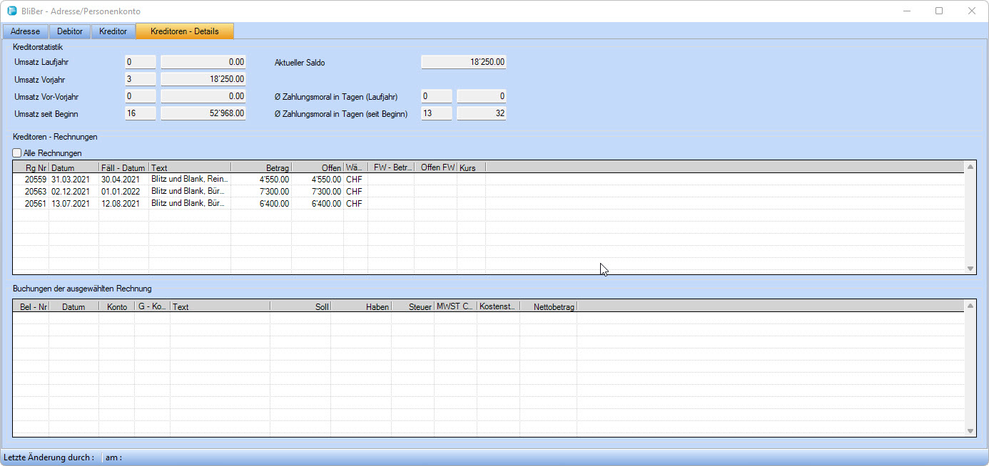Click the Kreditoren - Details tab
This screenshot has height=466, width=989.
[x=184, y=31]
